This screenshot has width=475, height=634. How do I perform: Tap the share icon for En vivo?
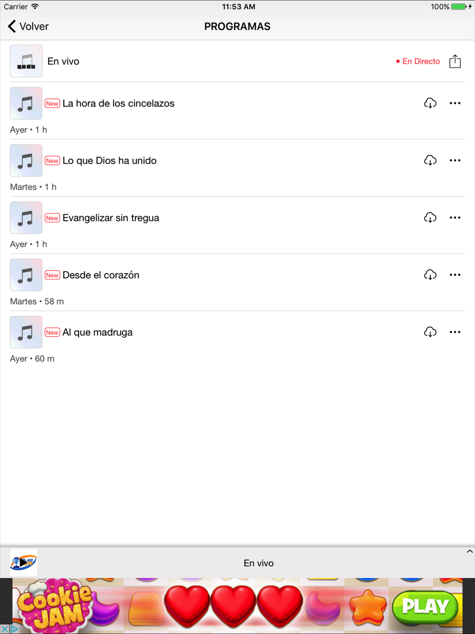[455, 61]
